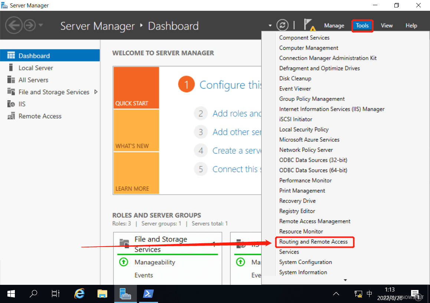Click Manageability status icon in File and Storage tile
Screen dimensions: 430x303
(x=124, y=262)
